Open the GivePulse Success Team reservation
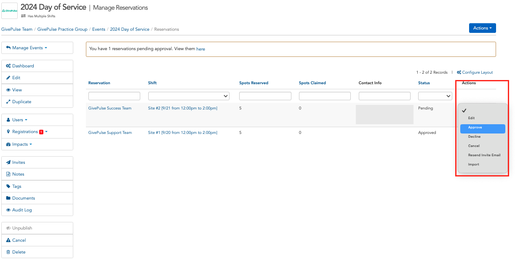 [x=110, y=108]
